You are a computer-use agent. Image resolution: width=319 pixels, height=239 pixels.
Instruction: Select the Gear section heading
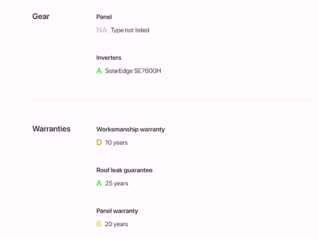click(x=41, y=16)
